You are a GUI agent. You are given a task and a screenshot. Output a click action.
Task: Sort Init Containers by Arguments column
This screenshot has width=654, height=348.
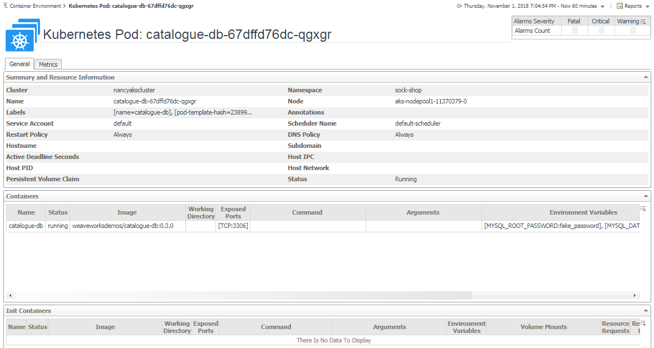click(x=390, y=327)
